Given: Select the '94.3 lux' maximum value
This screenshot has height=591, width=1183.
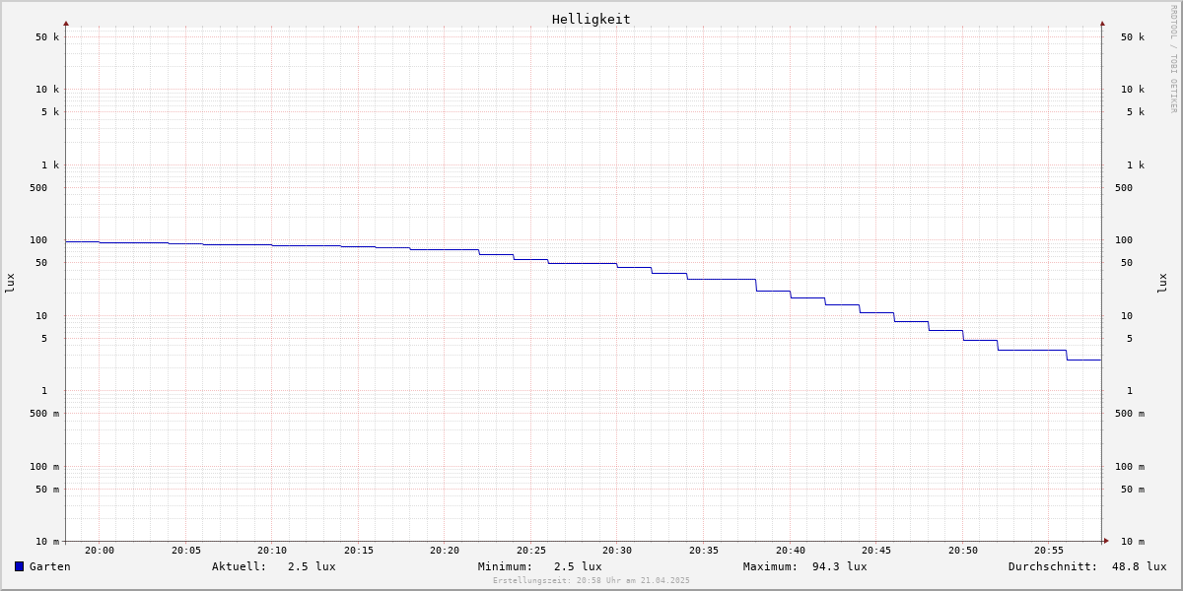Looking at the screenshot, I should pos(840,566).
